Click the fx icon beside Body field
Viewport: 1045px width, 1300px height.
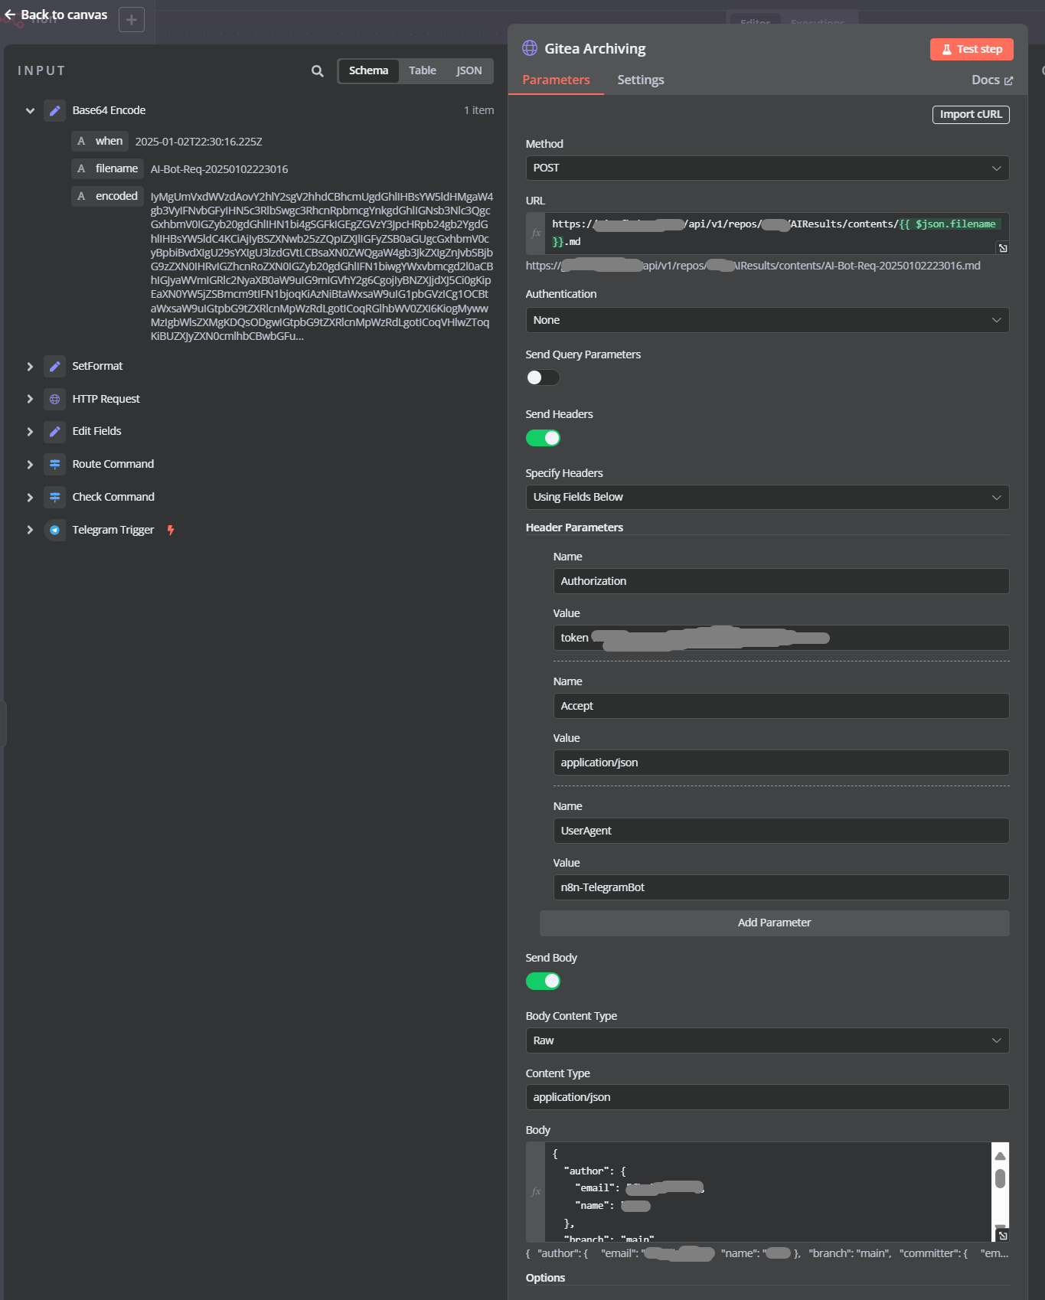tap(536, 1191)
